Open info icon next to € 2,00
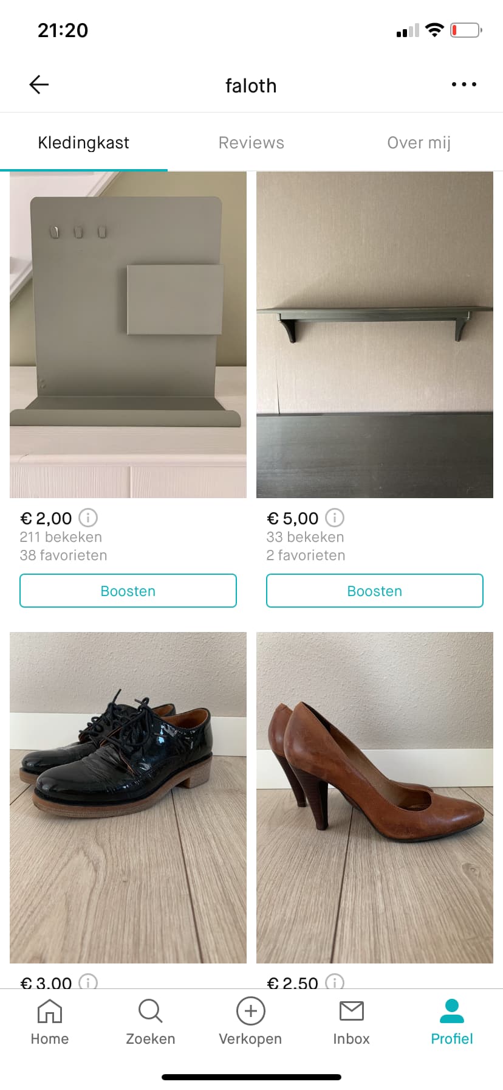The height and width of the screenshot is (1090, 503). pyautogui.click(x=88, y=518)
